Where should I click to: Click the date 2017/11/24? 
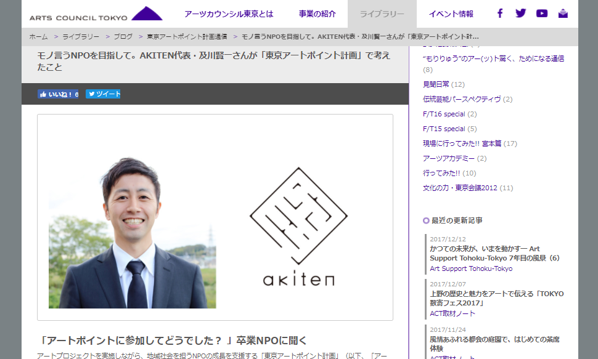[448, 329]
